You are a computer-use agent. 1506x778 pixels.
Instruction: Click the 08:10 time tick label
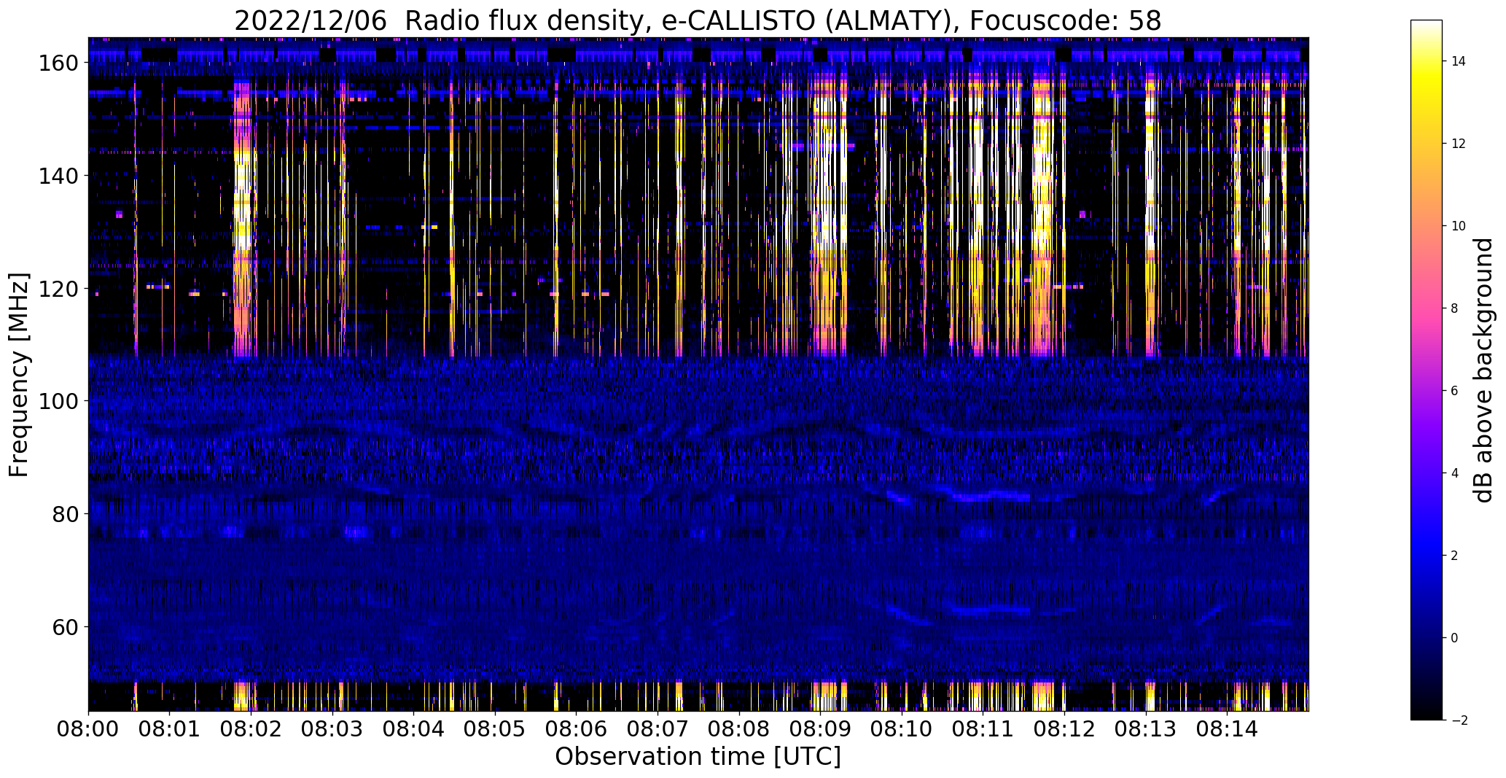902,728
